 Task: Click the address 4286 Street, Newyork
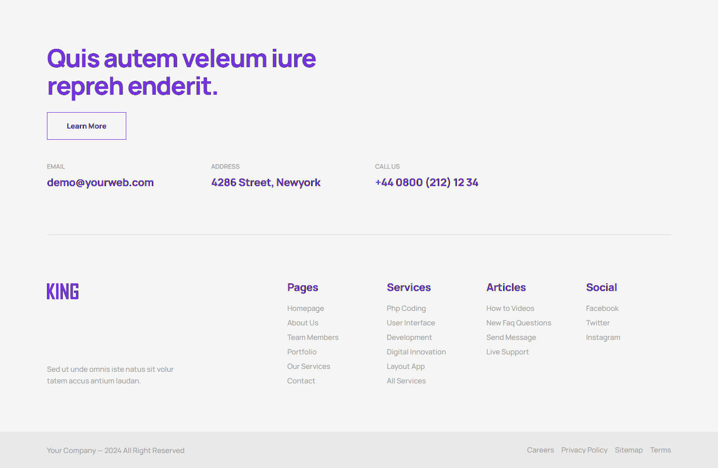click(266, 182)
